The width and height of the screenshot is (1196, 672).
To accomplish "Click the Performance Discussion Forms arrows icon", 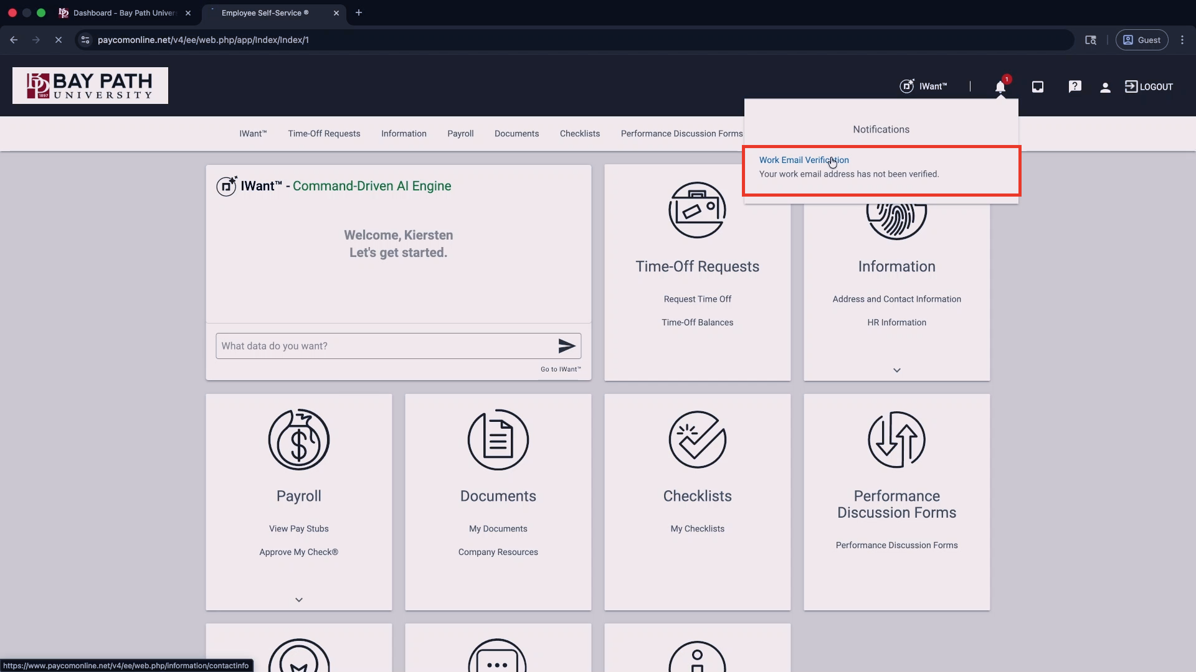I will [x=896, y=439].
